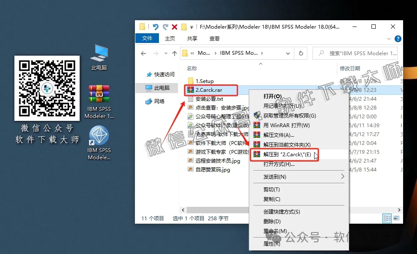Switch to the 查看 ribbon tab
Screen dimensions: 417x254
coord(214,38)
